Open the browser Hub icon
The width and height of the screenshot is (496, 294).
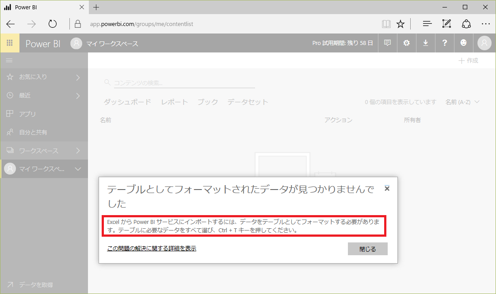pos(427,24)
